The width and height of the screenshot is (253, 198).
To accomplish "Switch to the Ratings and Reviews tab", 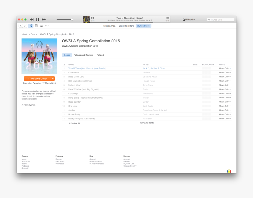I will tap(83, 55).
